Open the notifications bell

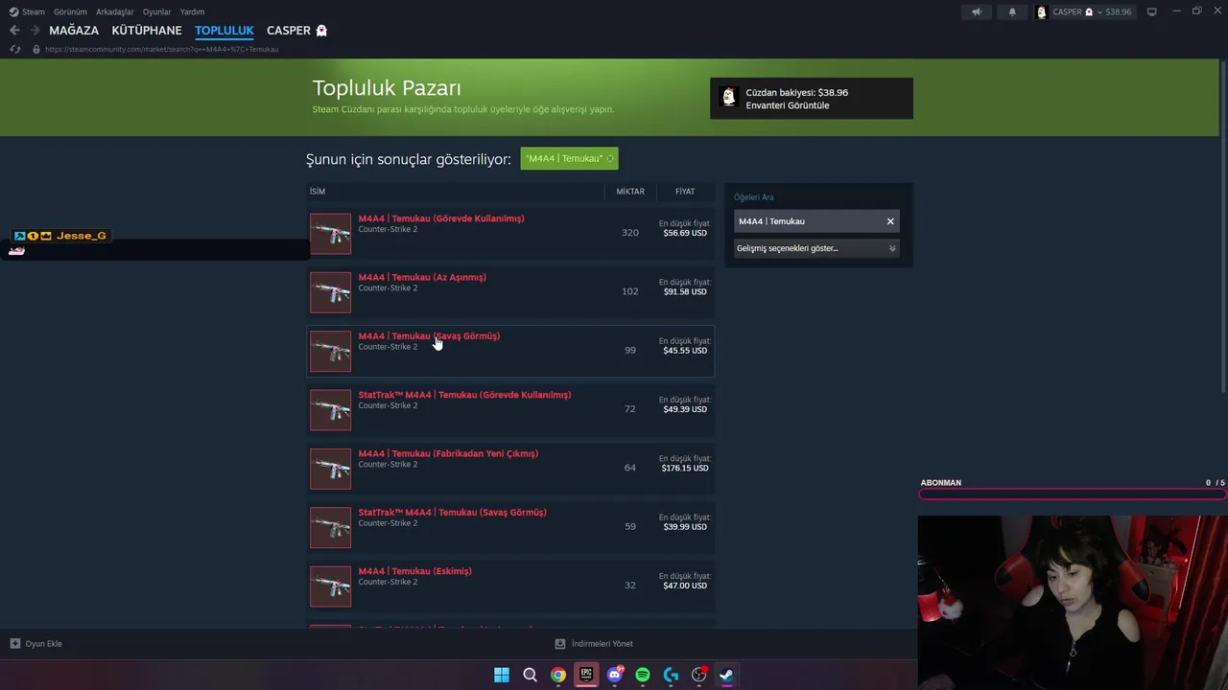1012,11
